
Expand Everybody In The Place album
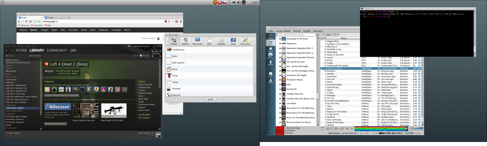click(280, 39)
